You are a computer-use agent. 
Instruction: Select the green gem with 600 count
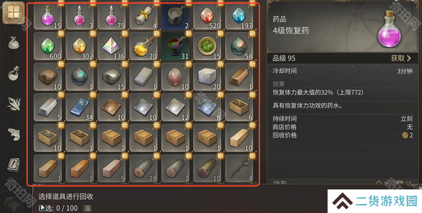[x=48, y=46]
